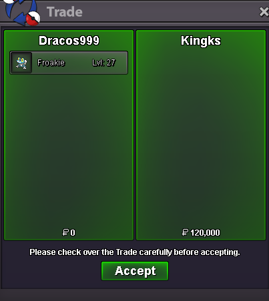Click the Trade window title text
This screenshot has height=301, width=269.
pos(65,12)
